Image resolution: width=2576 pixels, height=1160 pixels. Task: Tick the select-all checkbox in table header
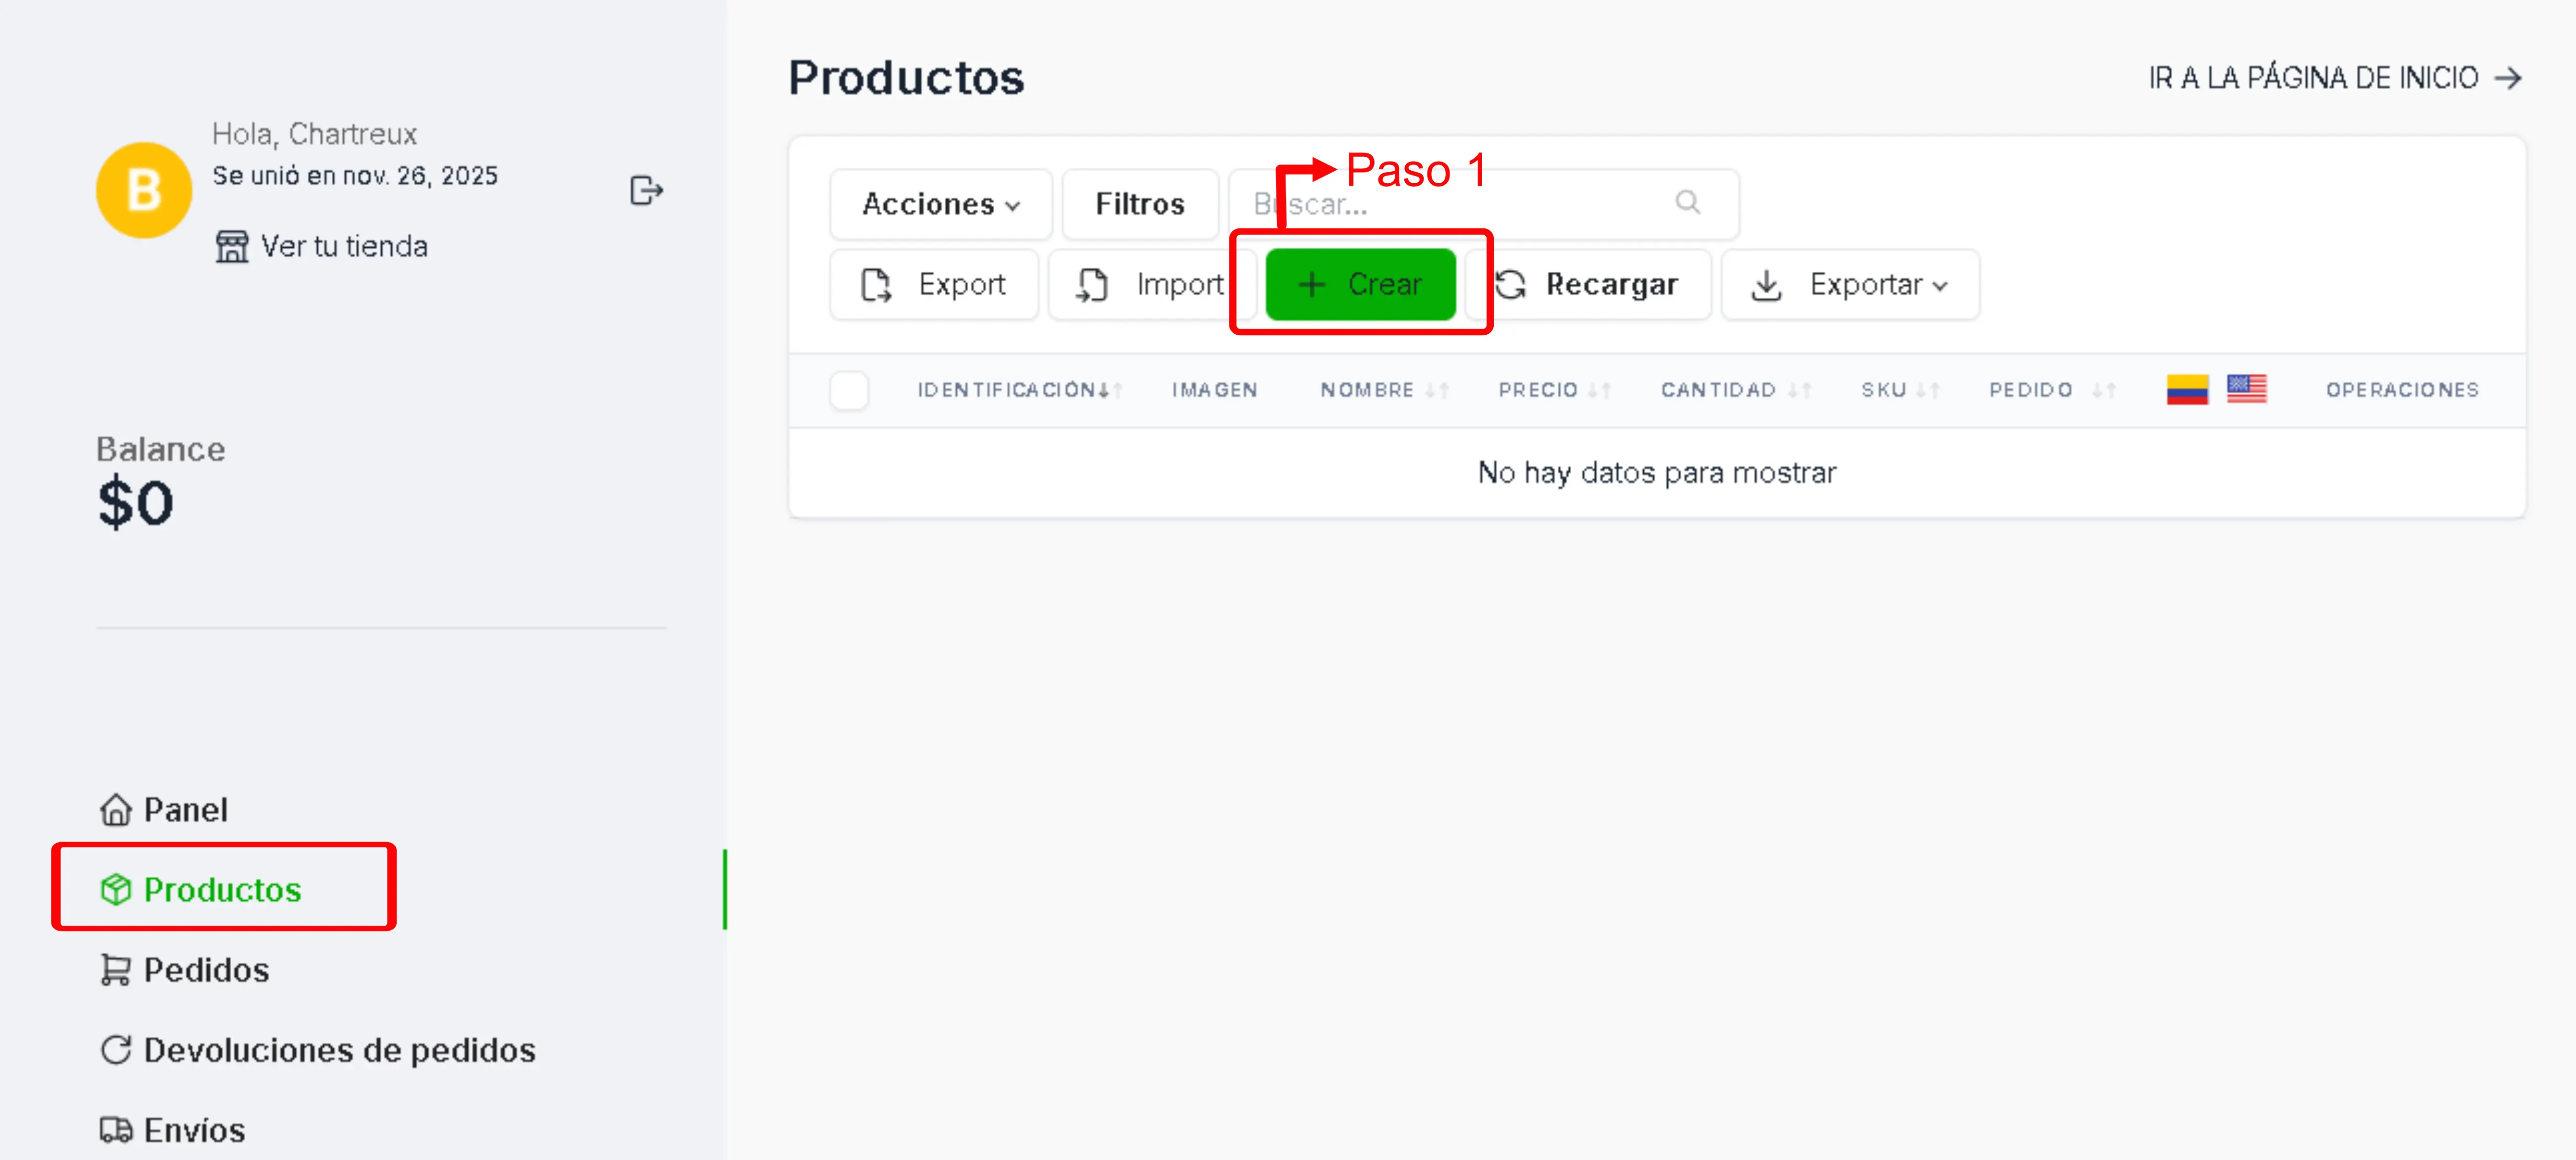click(849, 390)
